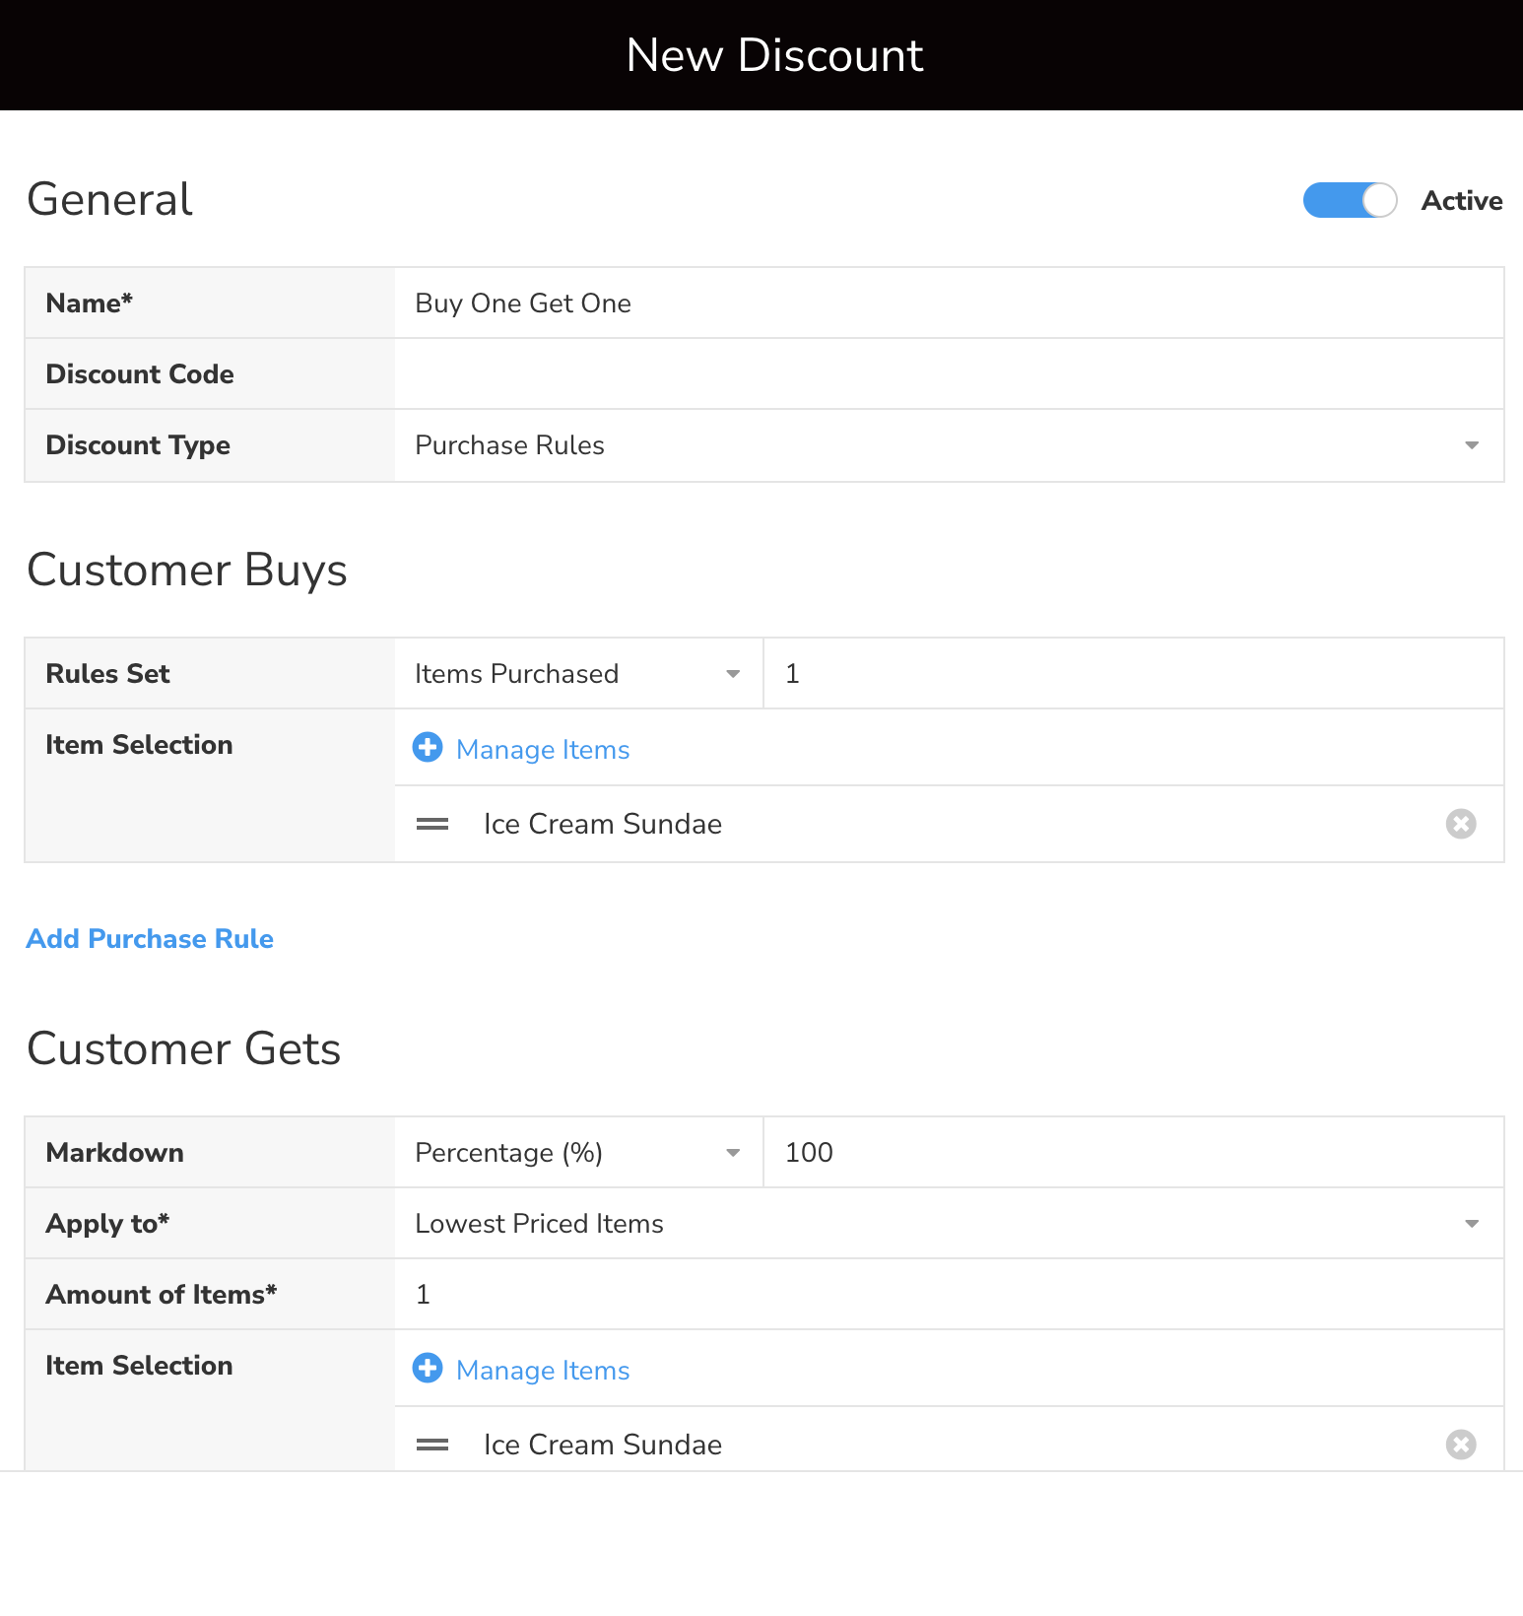Focus the empty Discount Code field
Viewport: 1523px width, 1616px height.
click(x=948, y=374)
